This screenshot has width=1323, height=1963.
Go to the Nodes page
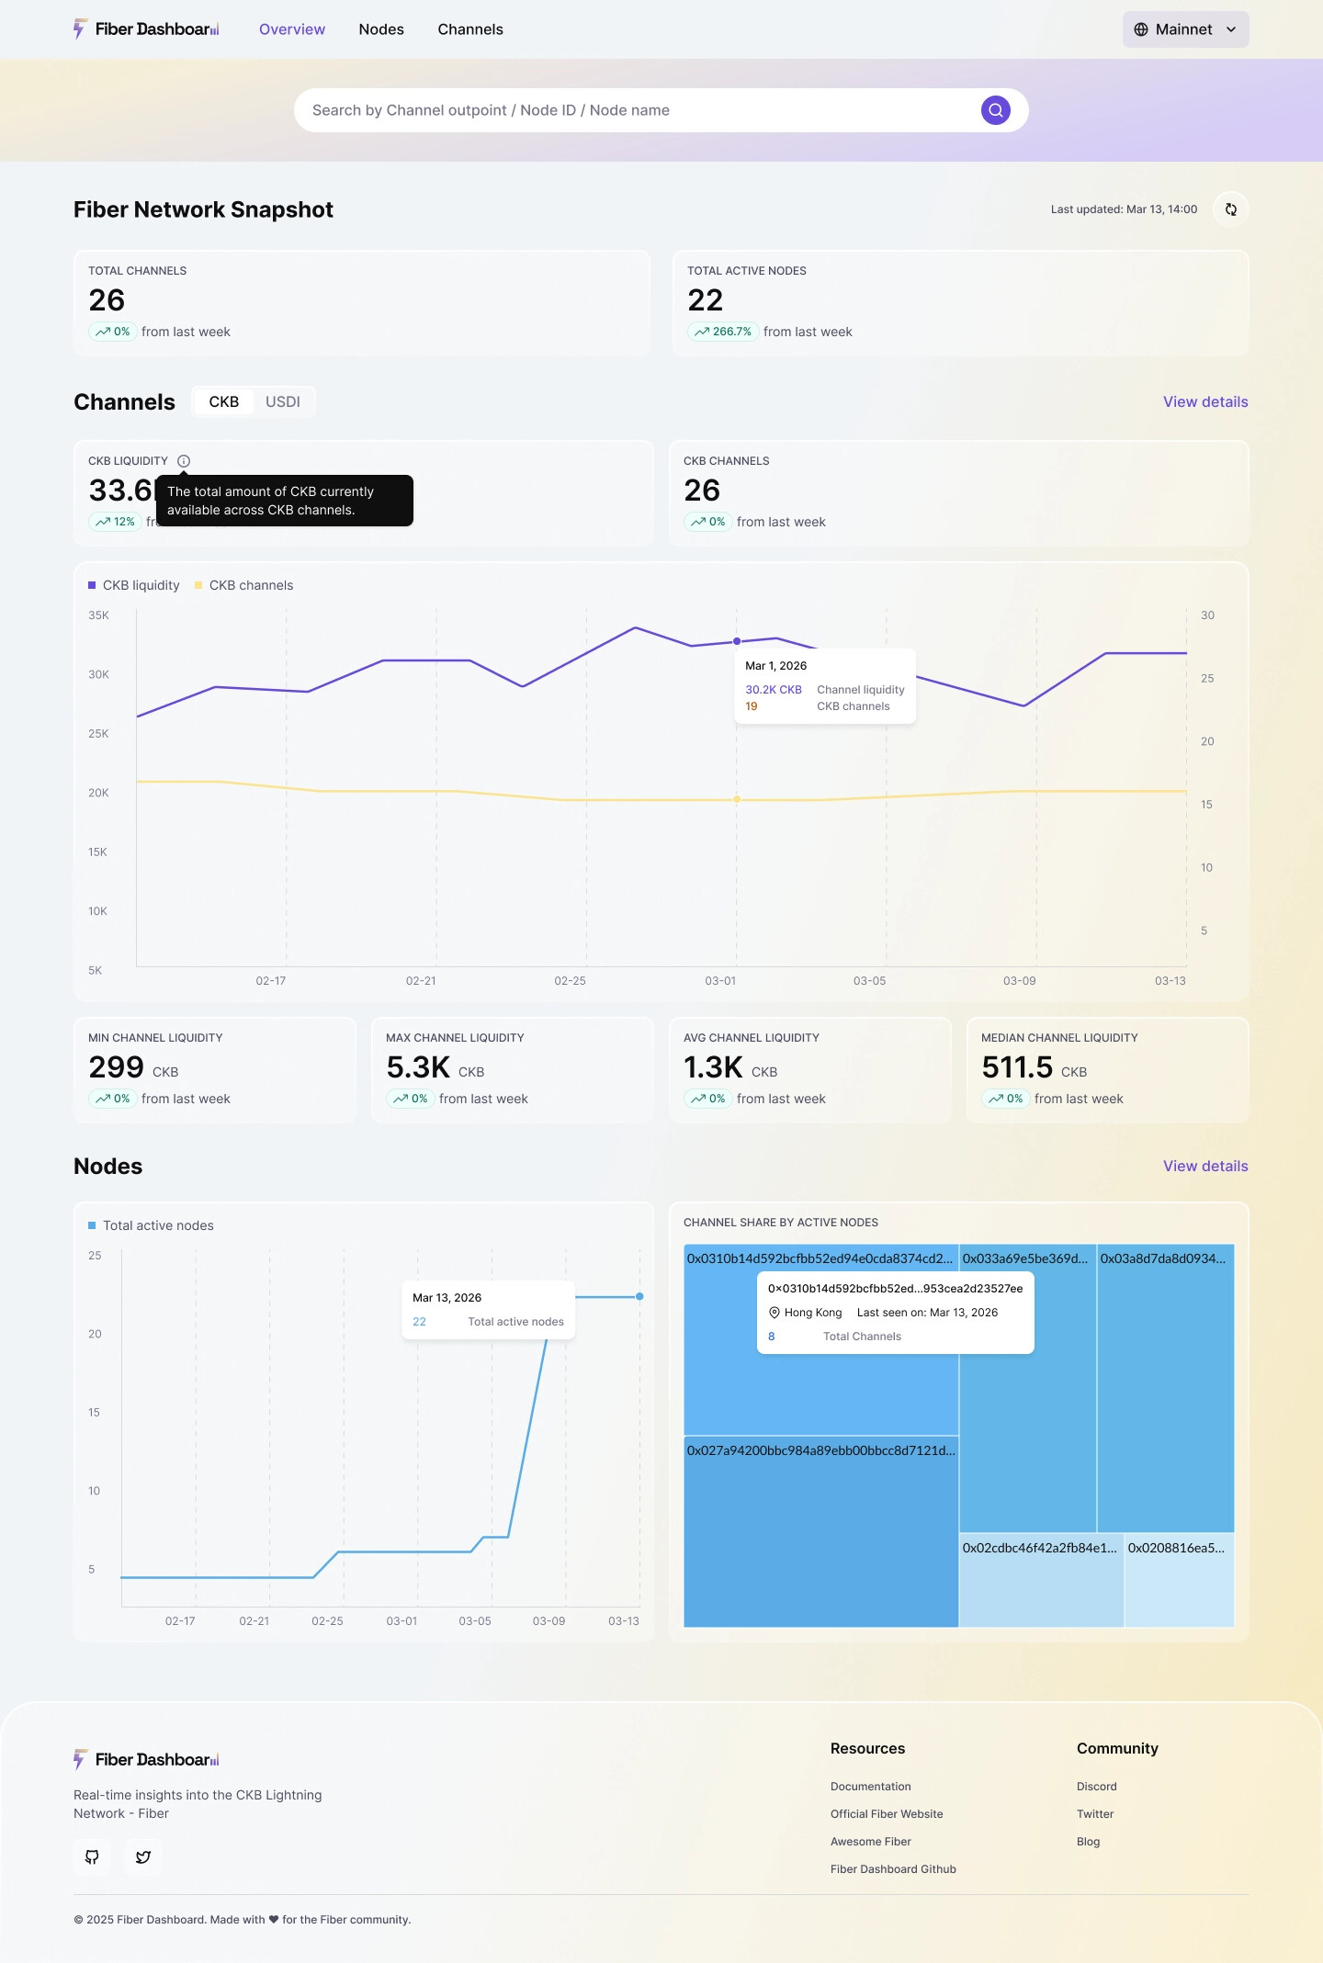pyautogui.click(x=381, y=29)
